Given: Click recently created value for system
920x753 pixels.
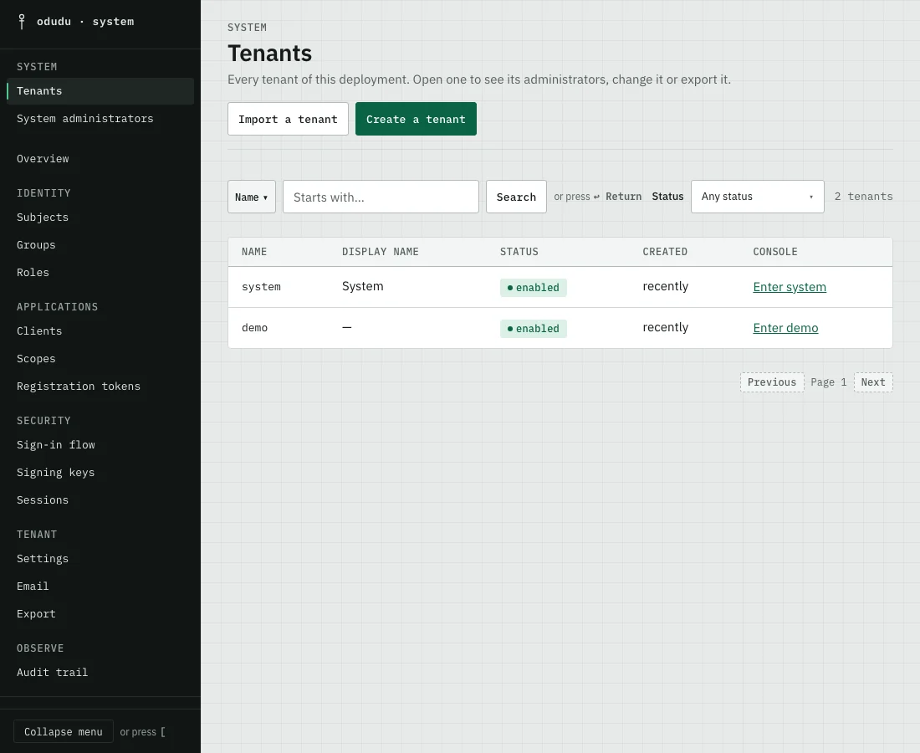Looking at the screenshot, I should [666, 286].
